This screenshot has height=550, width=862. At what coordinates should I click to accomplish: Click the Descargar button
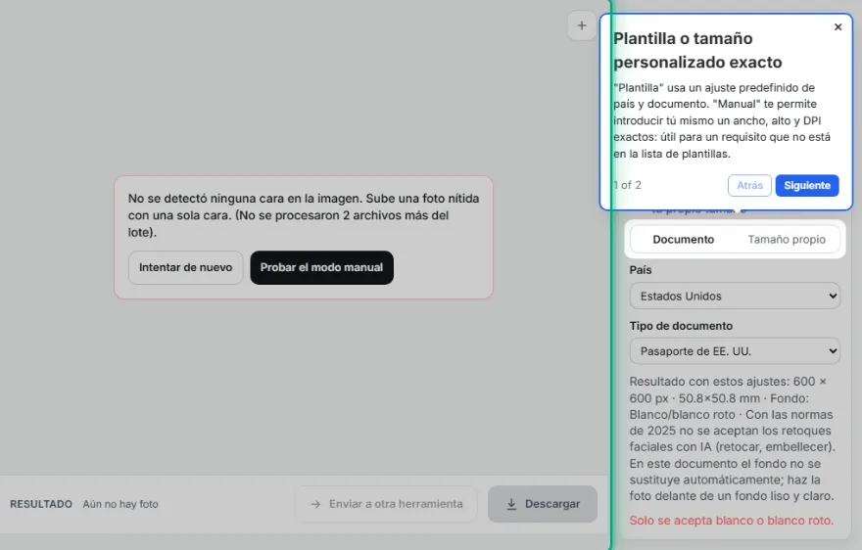542,504
